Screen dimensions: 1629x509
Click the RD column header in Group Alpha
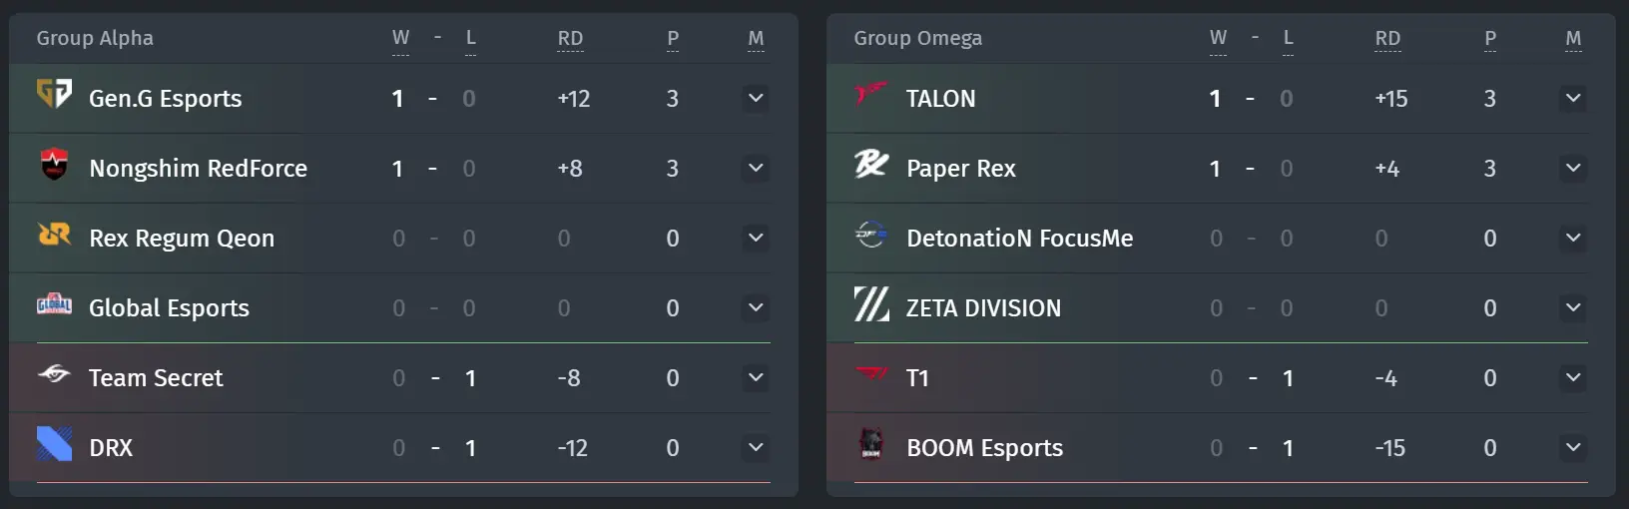tap(570, 39)
